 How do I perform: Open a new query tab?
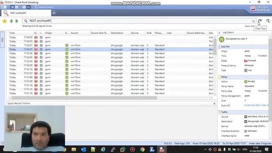[x=54, y=13]
